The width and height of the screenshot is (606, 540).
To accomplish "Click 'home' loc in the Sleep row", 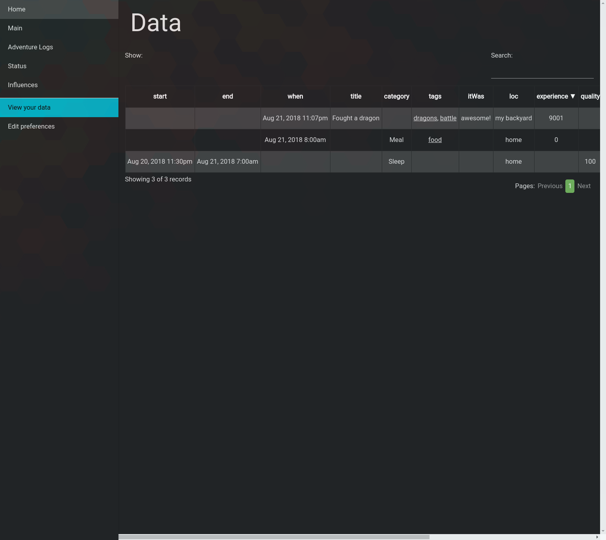I will coord(514,161).
